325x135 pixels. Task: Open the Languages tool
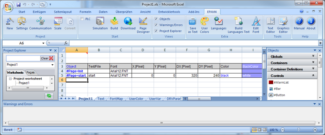219,21
